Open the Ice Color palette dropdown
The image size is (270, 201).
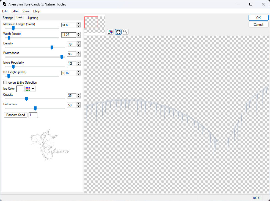[30, 89]
